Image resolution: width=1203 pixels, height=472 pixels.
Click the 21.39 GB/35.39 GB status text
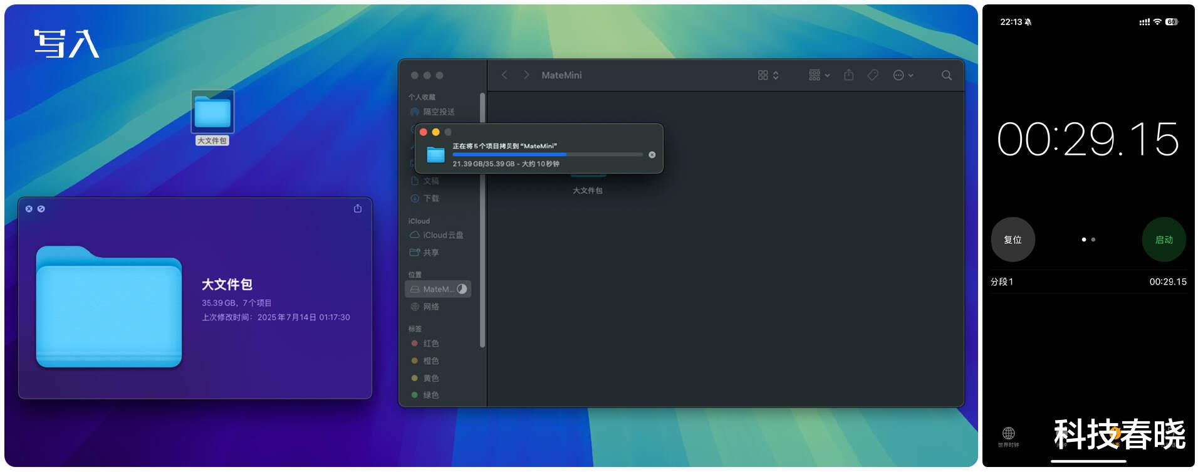[506, 164]
